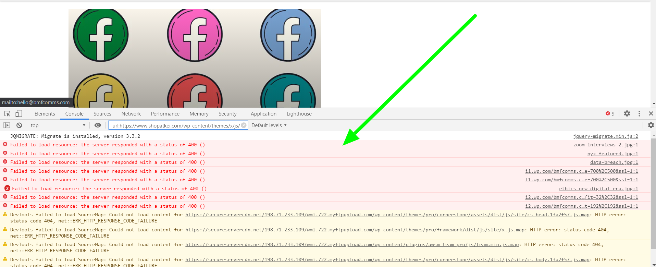
Task: Click the repeat count 2 badge on ethics row
Action: coord(7,188)
